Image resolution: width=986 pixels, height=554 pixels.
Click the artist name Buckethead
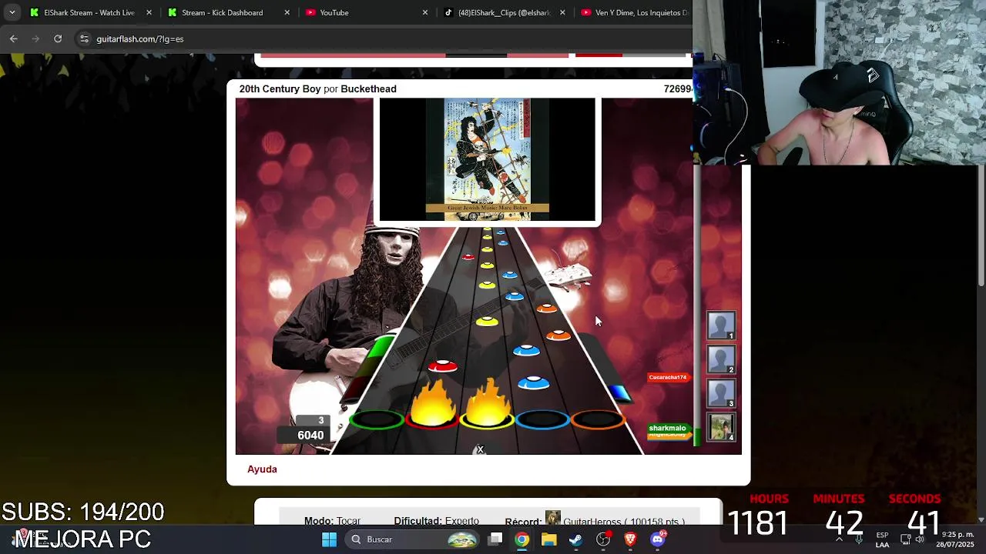point(368,88)
